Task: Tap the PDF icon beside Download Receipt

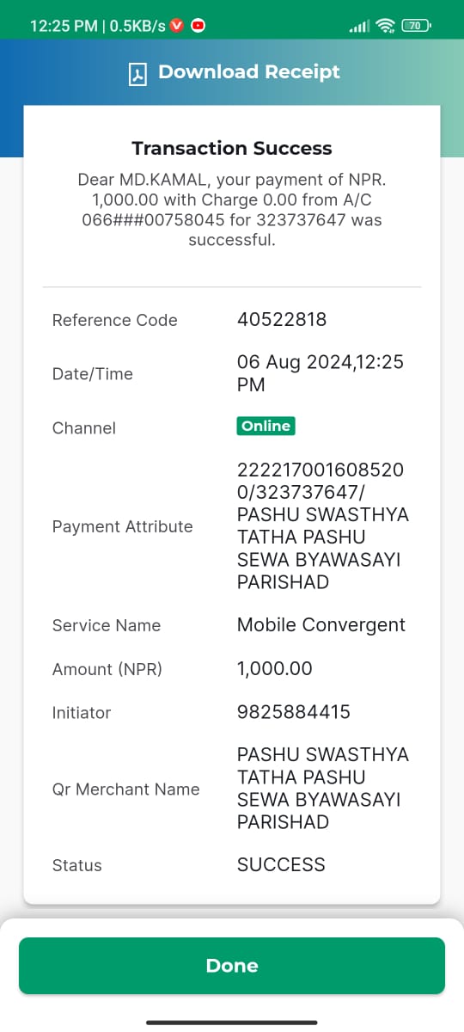Action: [138, 73]
